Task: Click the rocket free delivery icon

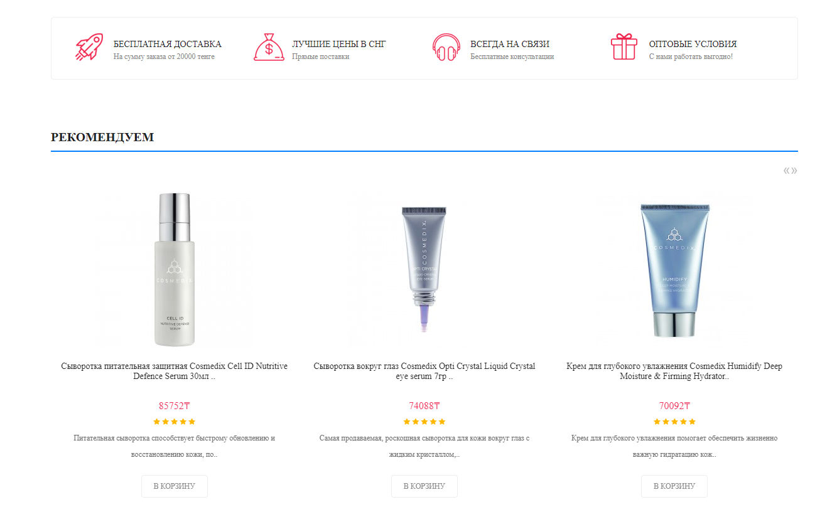Action: point(89,47)
